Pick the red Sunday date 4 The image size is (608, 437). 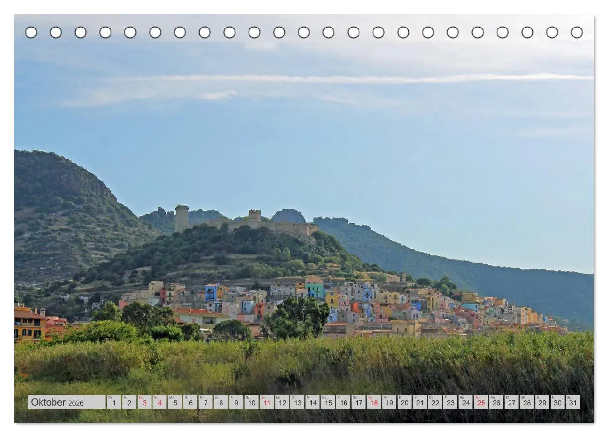(x=159, y=402)
